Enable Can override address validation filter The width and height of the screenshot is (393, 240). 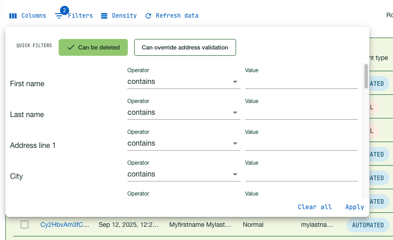point(185,48)
